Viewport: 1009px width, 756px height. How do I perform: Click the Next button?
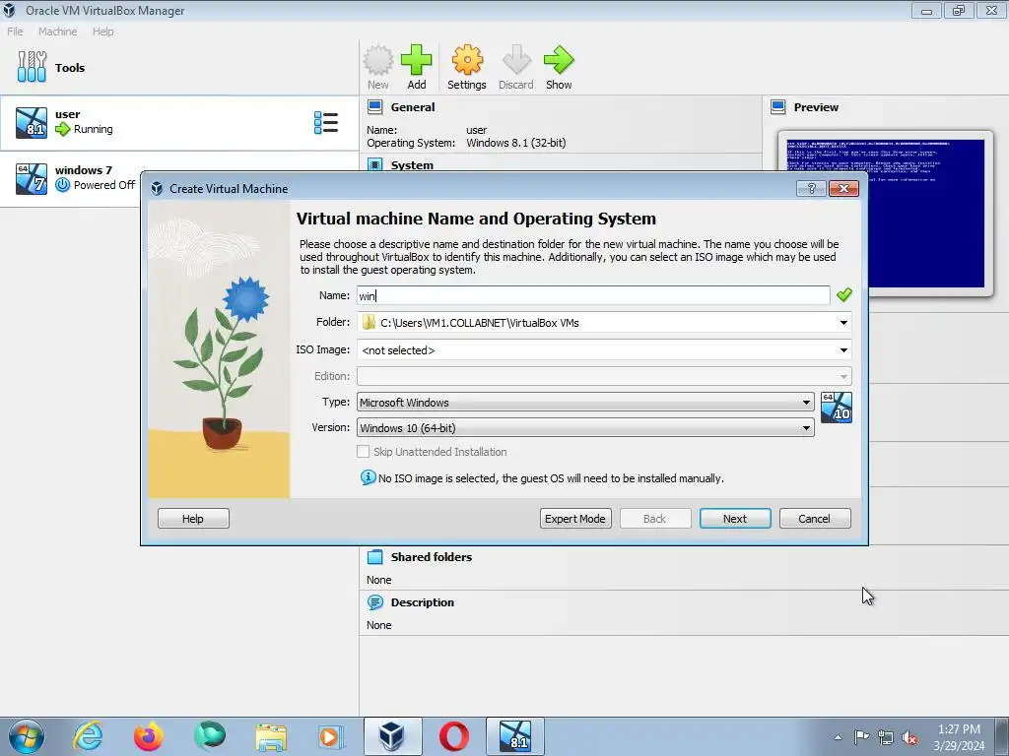tap(735, 518)
